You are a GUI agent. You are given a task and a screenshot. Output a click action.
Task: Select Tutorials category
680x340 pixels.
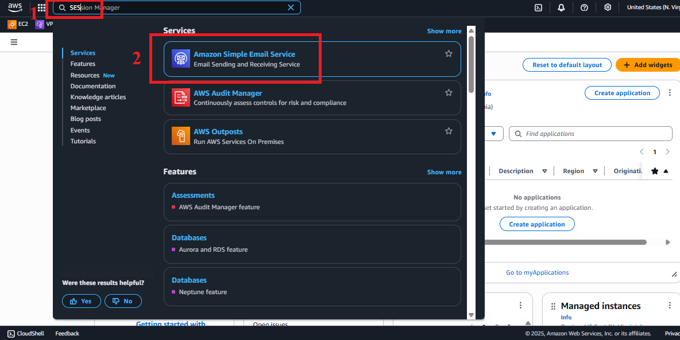tap(83, 141)
